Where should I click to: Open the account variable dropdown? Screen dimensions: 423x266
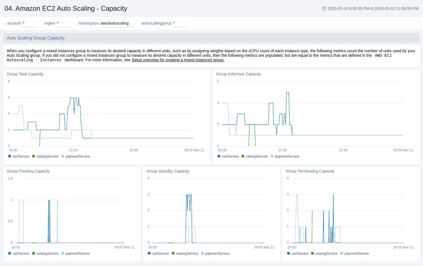[30, 23]
